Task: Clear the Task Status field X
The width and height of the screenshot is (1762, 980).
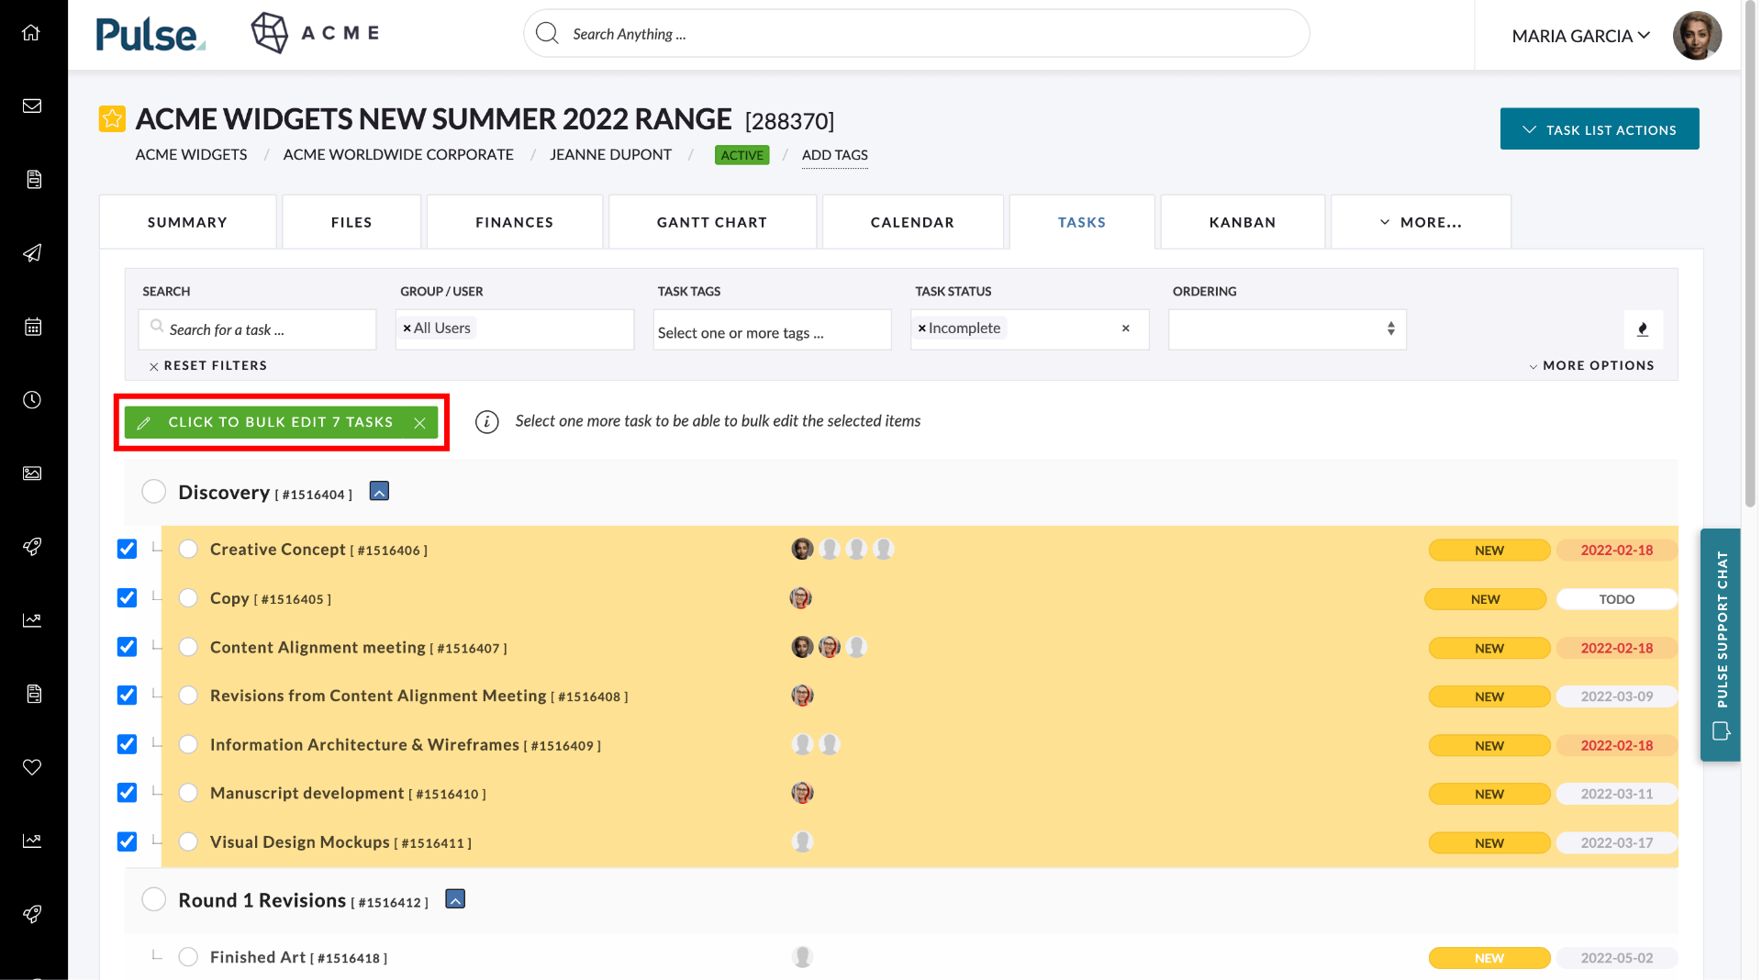Action: (x=1126, y=329)
